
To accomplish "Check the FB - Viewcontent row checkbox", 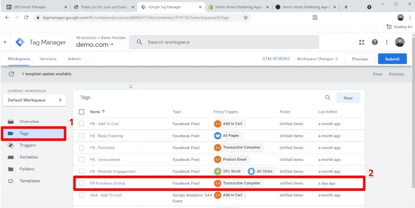I will [x=81, y=160].
